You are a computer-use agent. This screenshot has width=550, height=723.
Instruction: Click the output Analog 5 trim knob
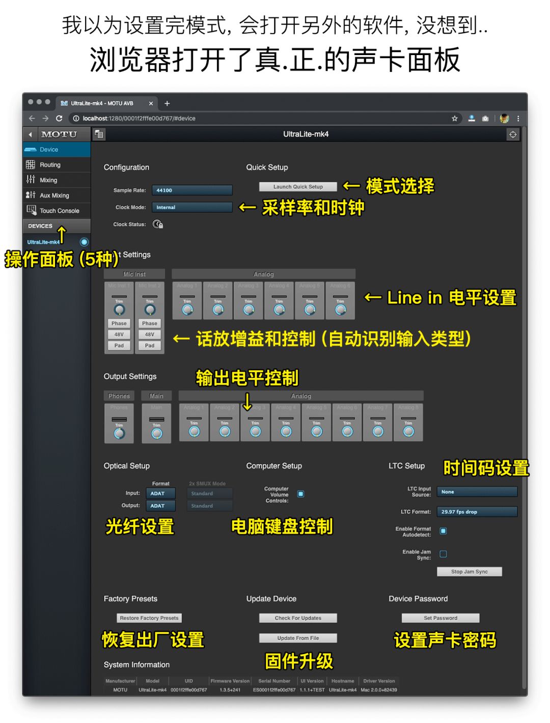coord(317,431)
